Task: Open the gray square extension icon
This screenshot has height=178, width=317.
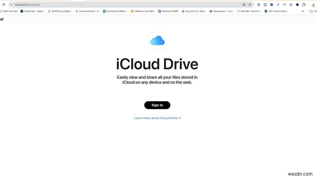Action: (265, 5)
